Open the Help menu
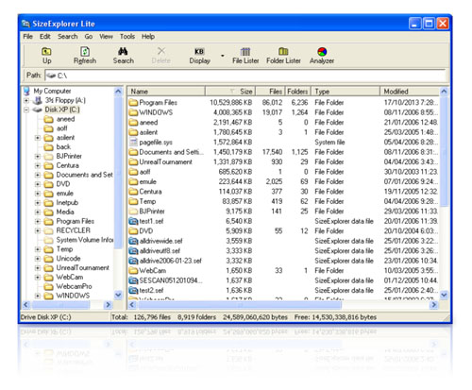The image size is (472, 390). [148, 37]
